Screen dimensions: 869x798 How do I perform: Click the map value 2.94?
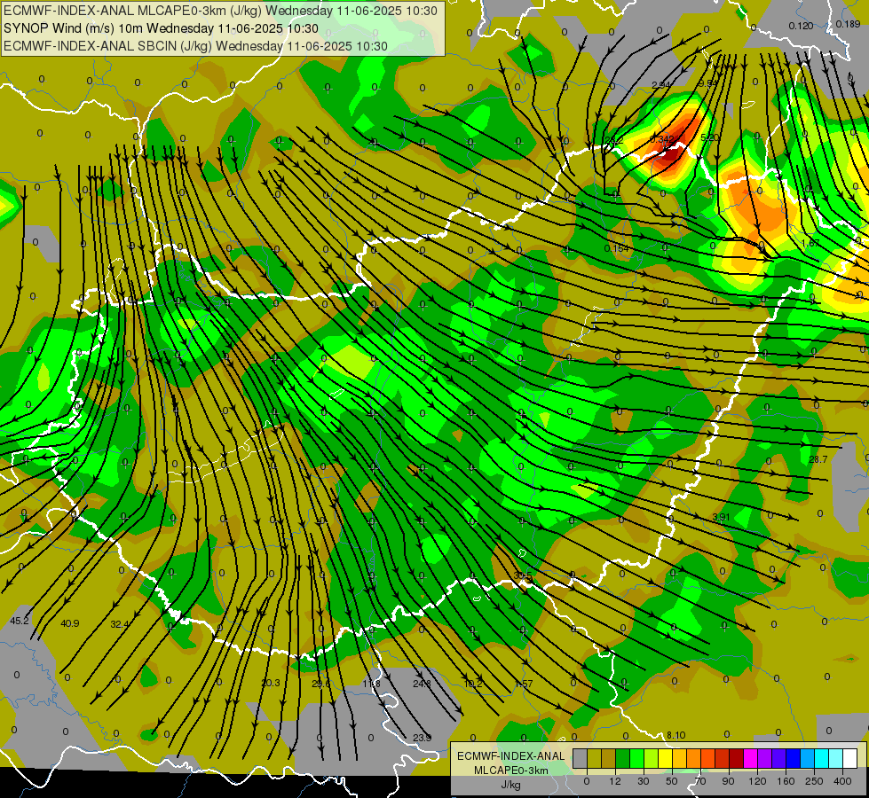[x=661, y=85]
